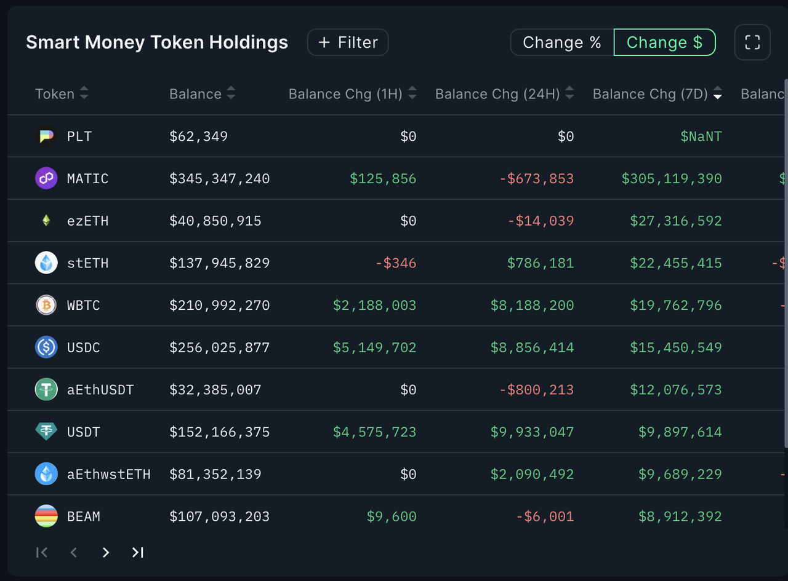
Task: Click stETH 1H change -$346
Action: 396,264
